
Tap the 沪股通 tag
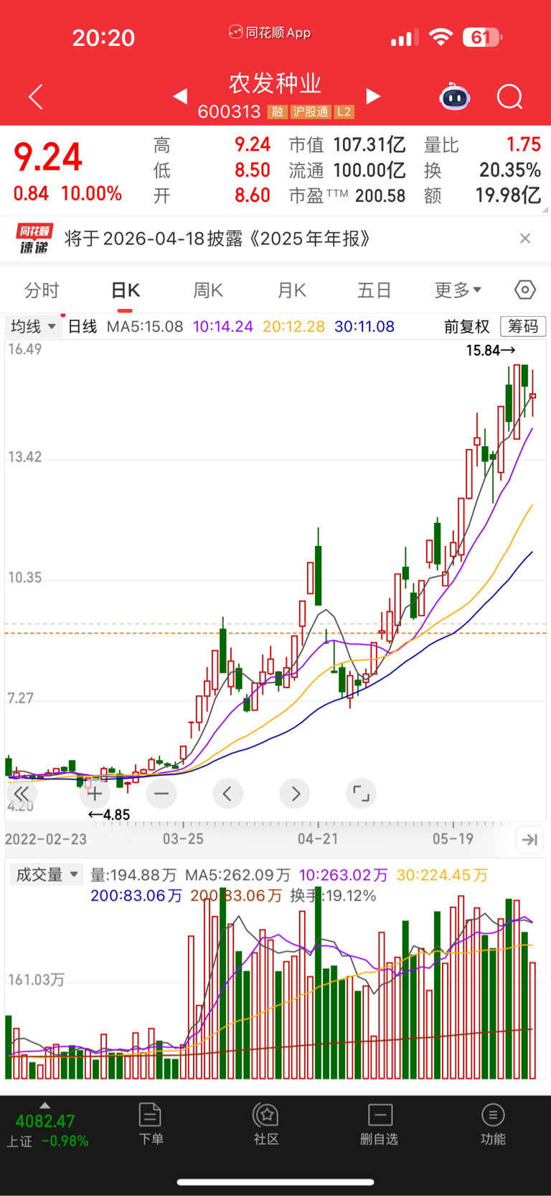click(310, 111)
